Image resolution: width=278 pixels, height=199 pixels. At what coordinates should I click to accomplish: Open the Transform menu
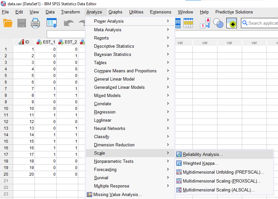pyautogui.click(x=70, y=12)
